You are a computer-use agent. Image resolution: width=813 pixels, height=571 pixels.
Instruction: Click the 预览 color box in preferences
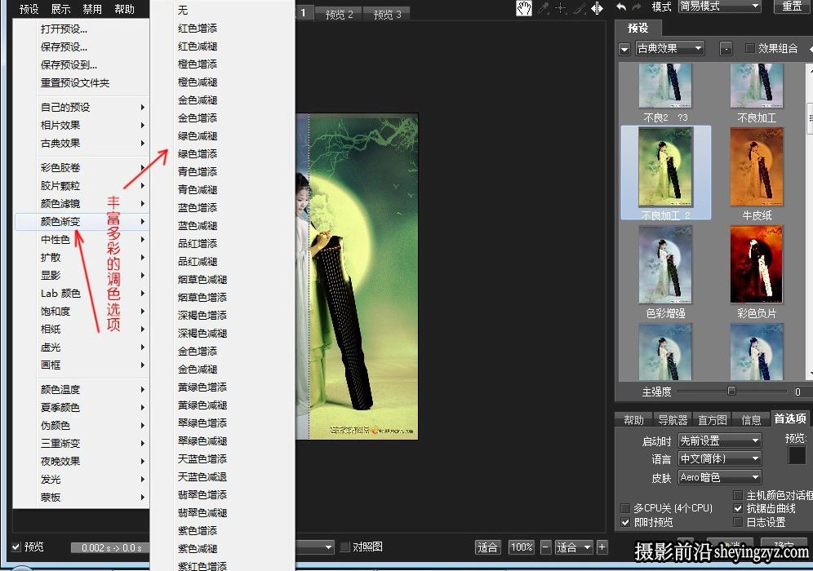797,455
